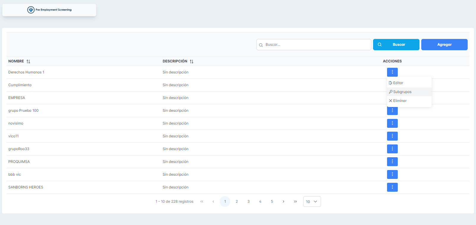Focus the Buscar... search text field
Viewport: 476px width, 225px height.
[315, 45]
